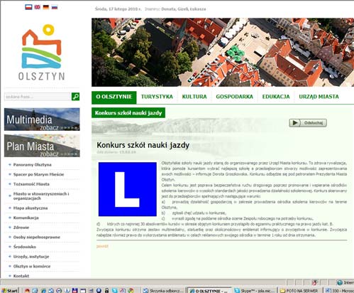The width and height of the screenshot is (354, 293).
Task: Select the URZĄD MIASTA menu tab
Action: pyautogui.click(x=319, y=97)
